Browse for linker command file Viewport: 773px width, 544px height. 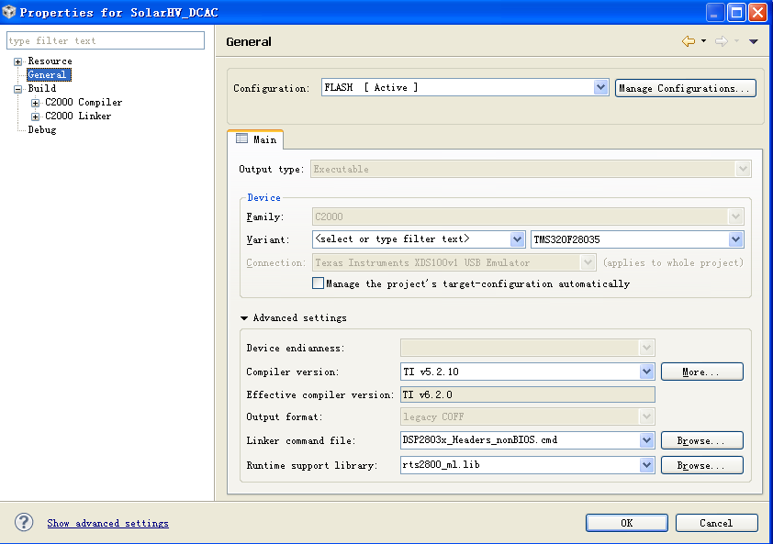coord(701,440)
